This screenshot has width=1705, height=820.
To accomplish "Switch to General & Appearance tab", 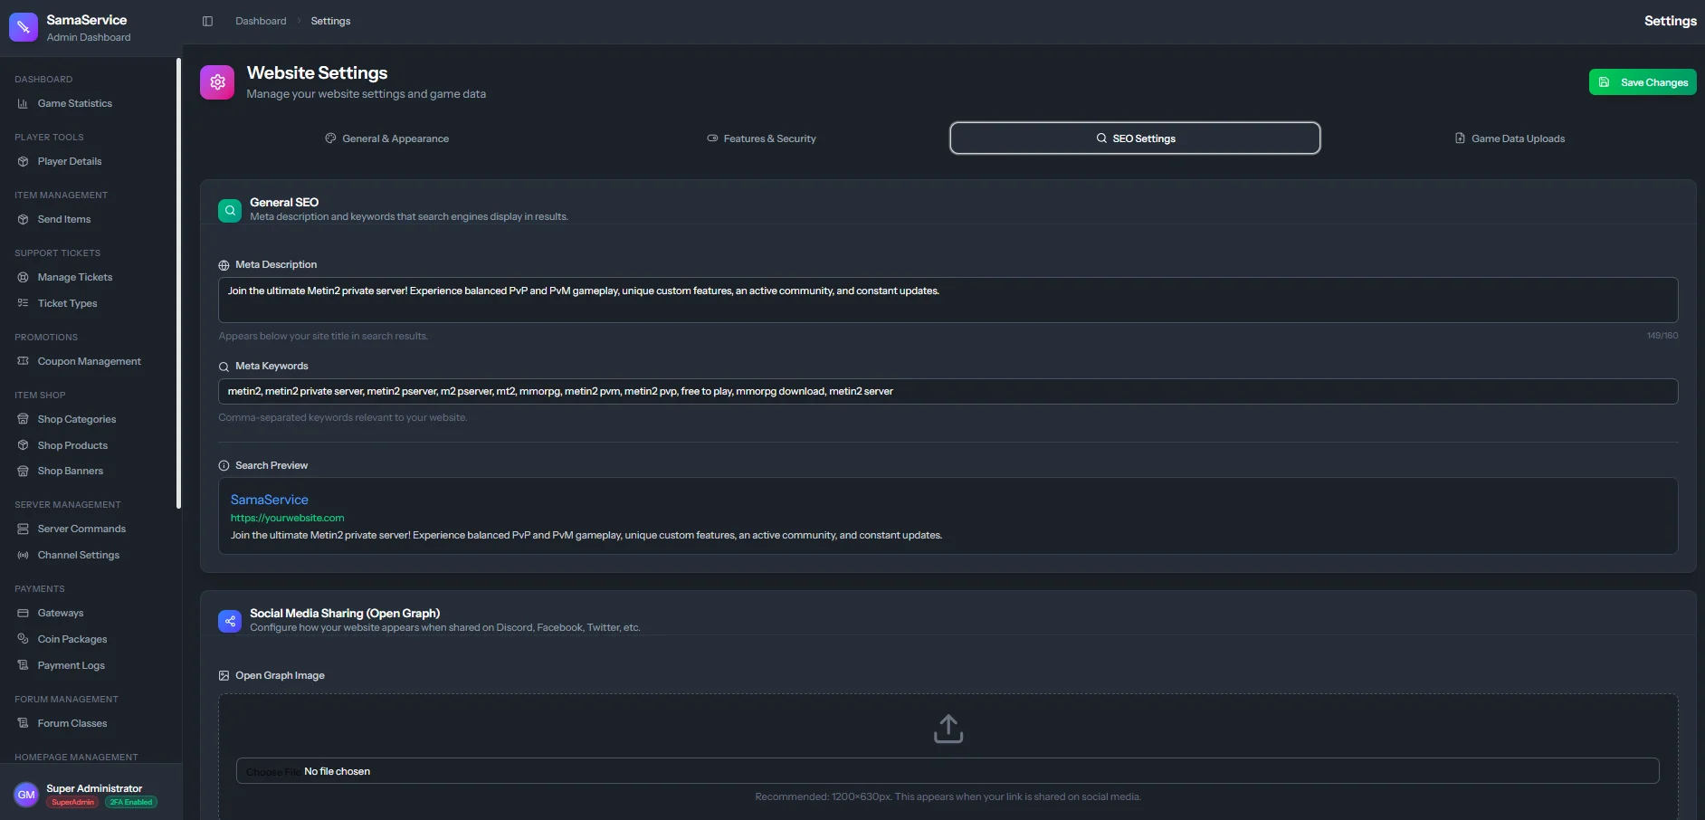I will click(386, 138).
